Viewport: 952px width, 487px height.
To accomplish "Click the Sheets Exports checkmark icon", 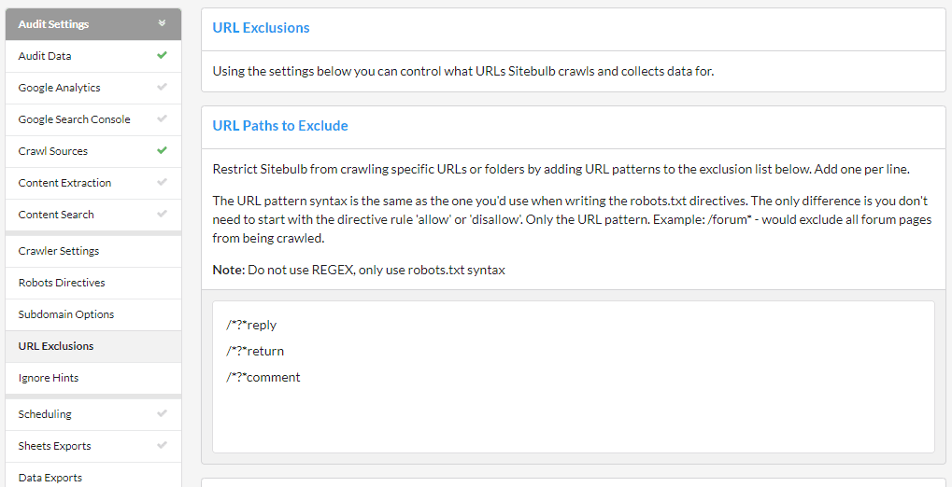I will (x=163, y=446).
